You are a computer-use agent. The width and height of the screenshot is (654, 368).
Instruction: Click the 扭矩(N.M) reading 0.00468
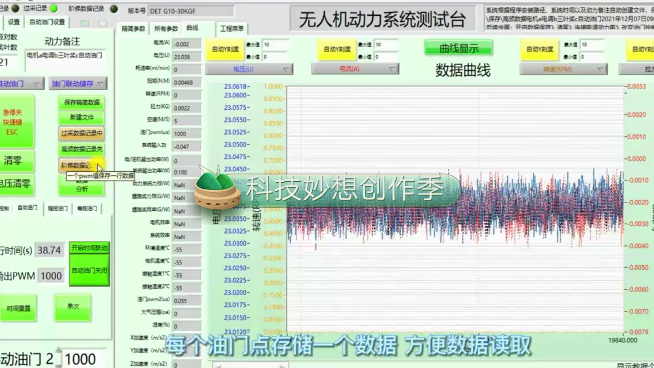pos(187,82)
